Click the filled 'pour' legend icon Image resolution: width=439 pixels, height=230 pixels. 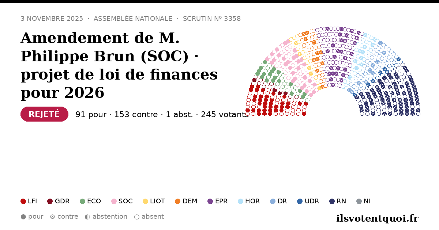[x=23, y=217]
